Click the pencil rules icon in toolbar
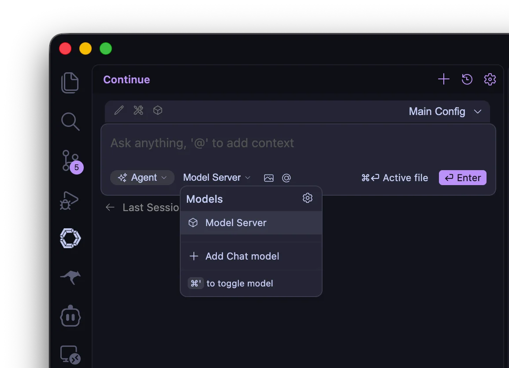 click(119, 110)
